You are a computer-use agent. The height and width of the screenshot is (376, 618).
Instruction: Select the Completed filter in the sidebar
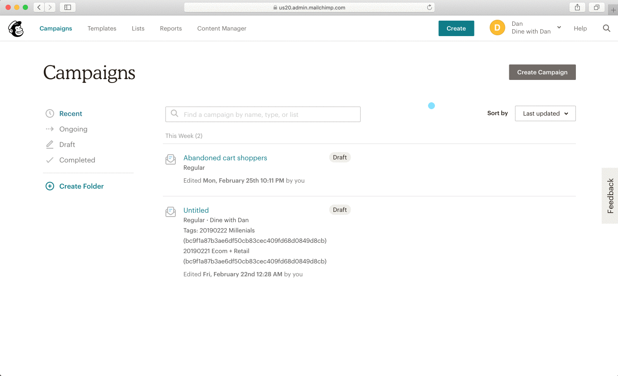pyautogui.click(x=77, y=160)
